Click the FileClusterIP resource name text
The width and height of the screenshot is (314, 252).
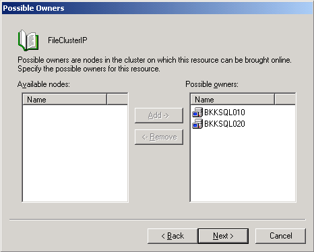click(67, 40)
